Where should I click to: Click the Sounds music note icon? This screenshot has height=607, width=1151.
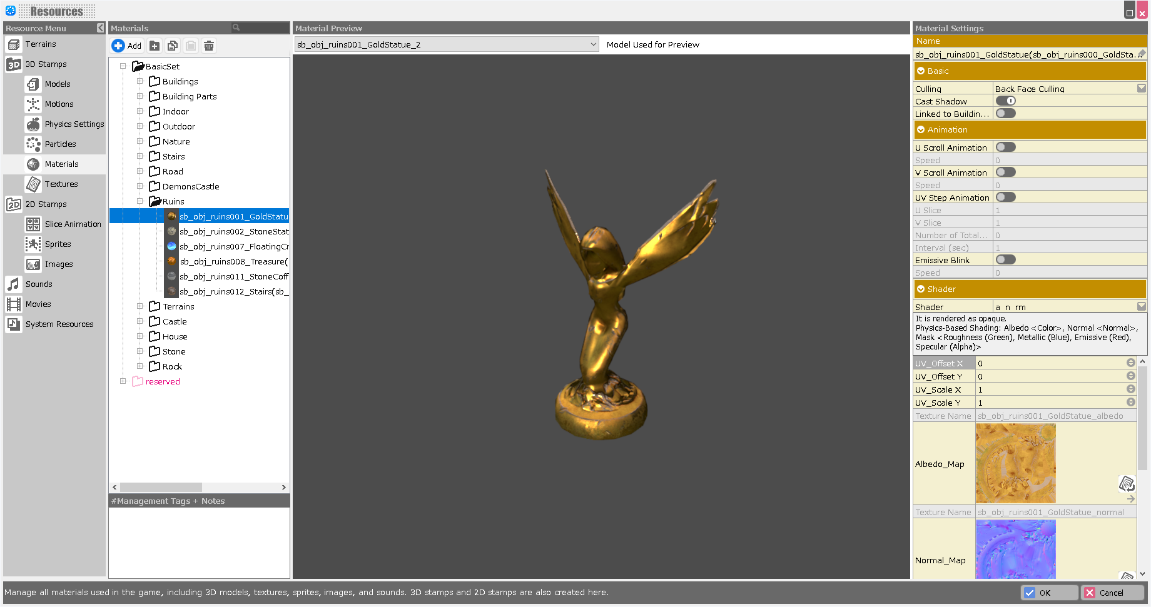coord(13,284)
